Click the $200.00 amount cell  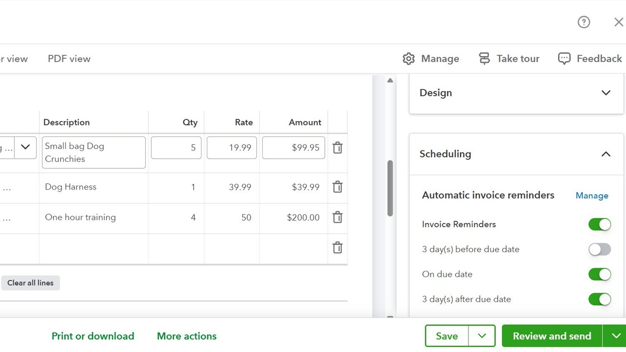[293, 218]
